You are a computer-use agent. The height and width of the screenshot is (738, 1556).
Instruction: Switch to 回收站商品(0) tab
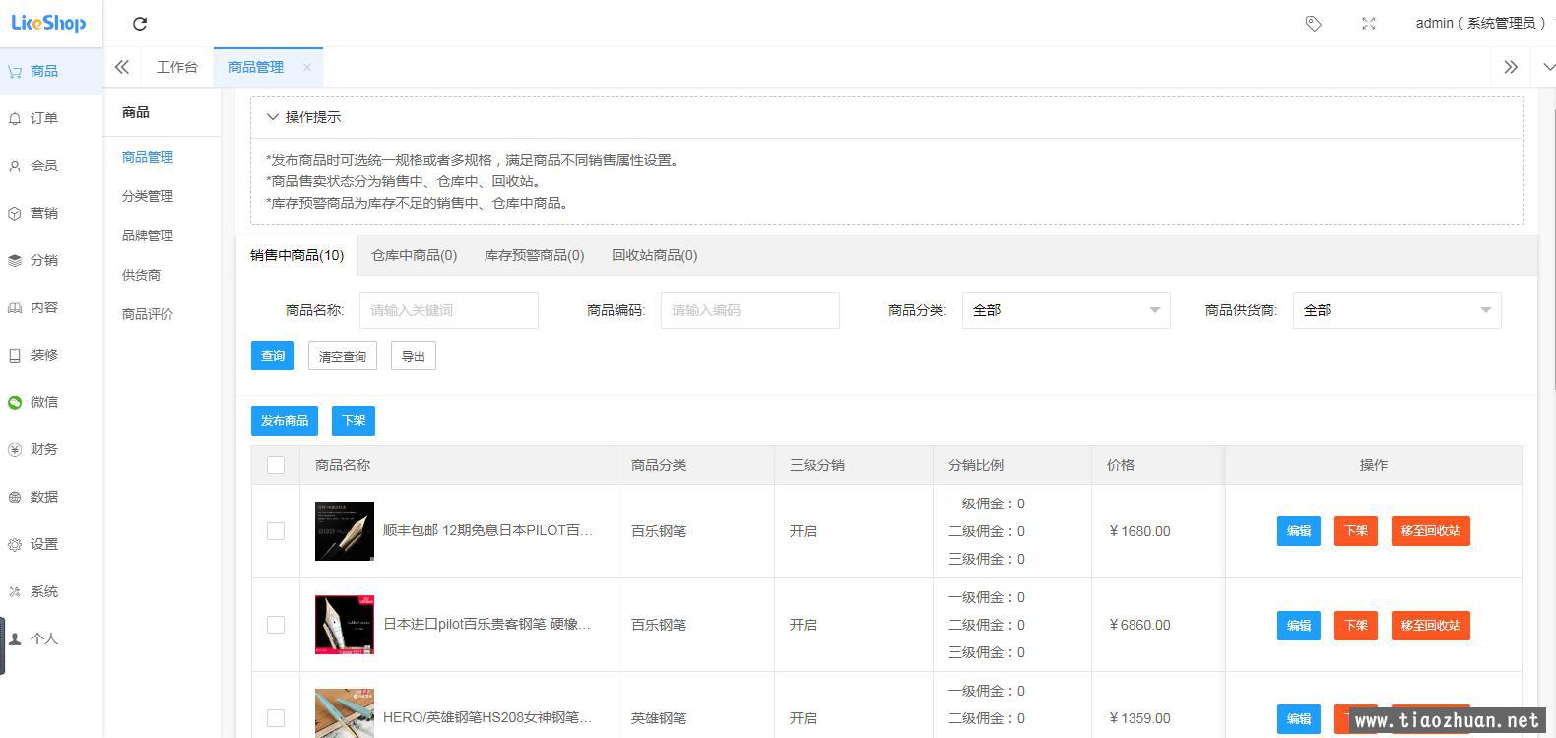[x=655, y=255]
